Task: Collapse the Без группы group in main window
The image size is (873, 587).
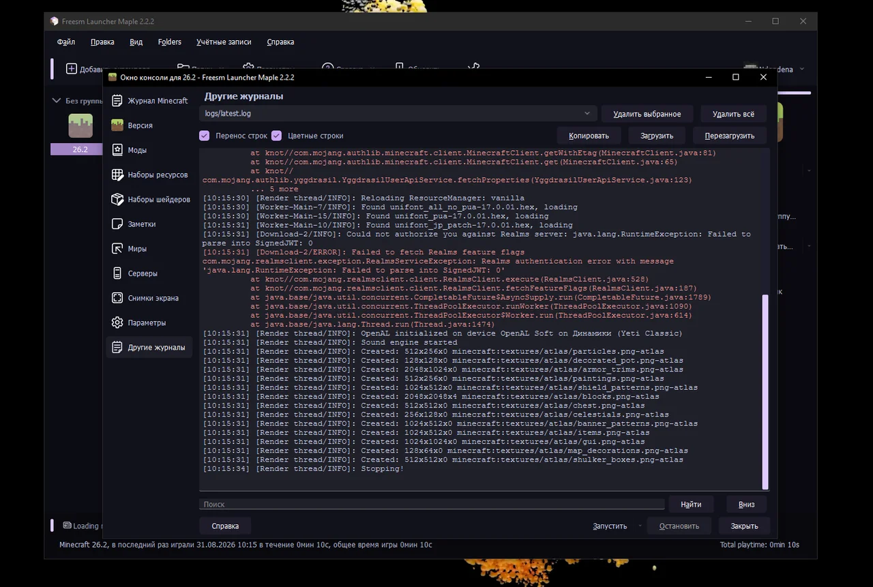Action: pos(57,101)
